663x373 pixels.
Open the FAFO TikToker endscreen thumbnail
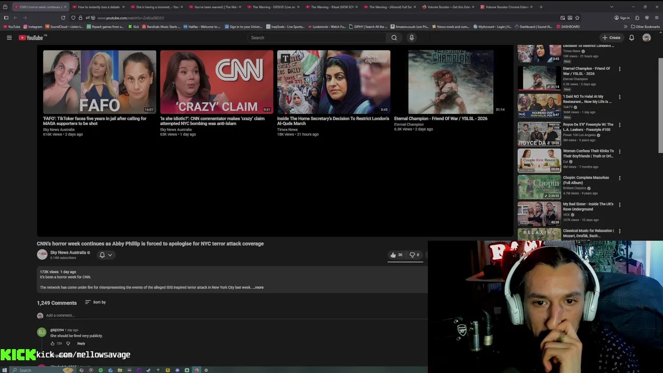[x=99, y=82]
